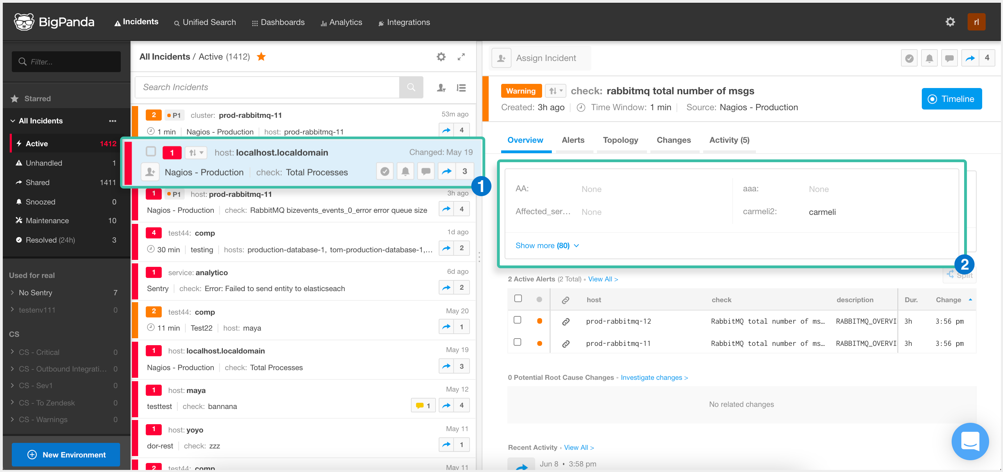Image resolution: width=1003 pixels, height=472 pixels.
Task: Snooze the highlighted localhost.localdomain incident
Action: [x=405, y=172]
